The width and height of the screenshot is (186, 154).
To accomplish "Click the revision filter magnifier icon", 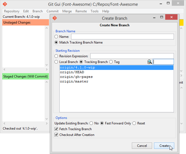I will [x=150, y=62].
